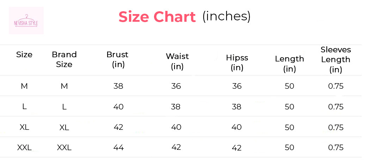Click the Hipss value 40 in the XL row

237,127
